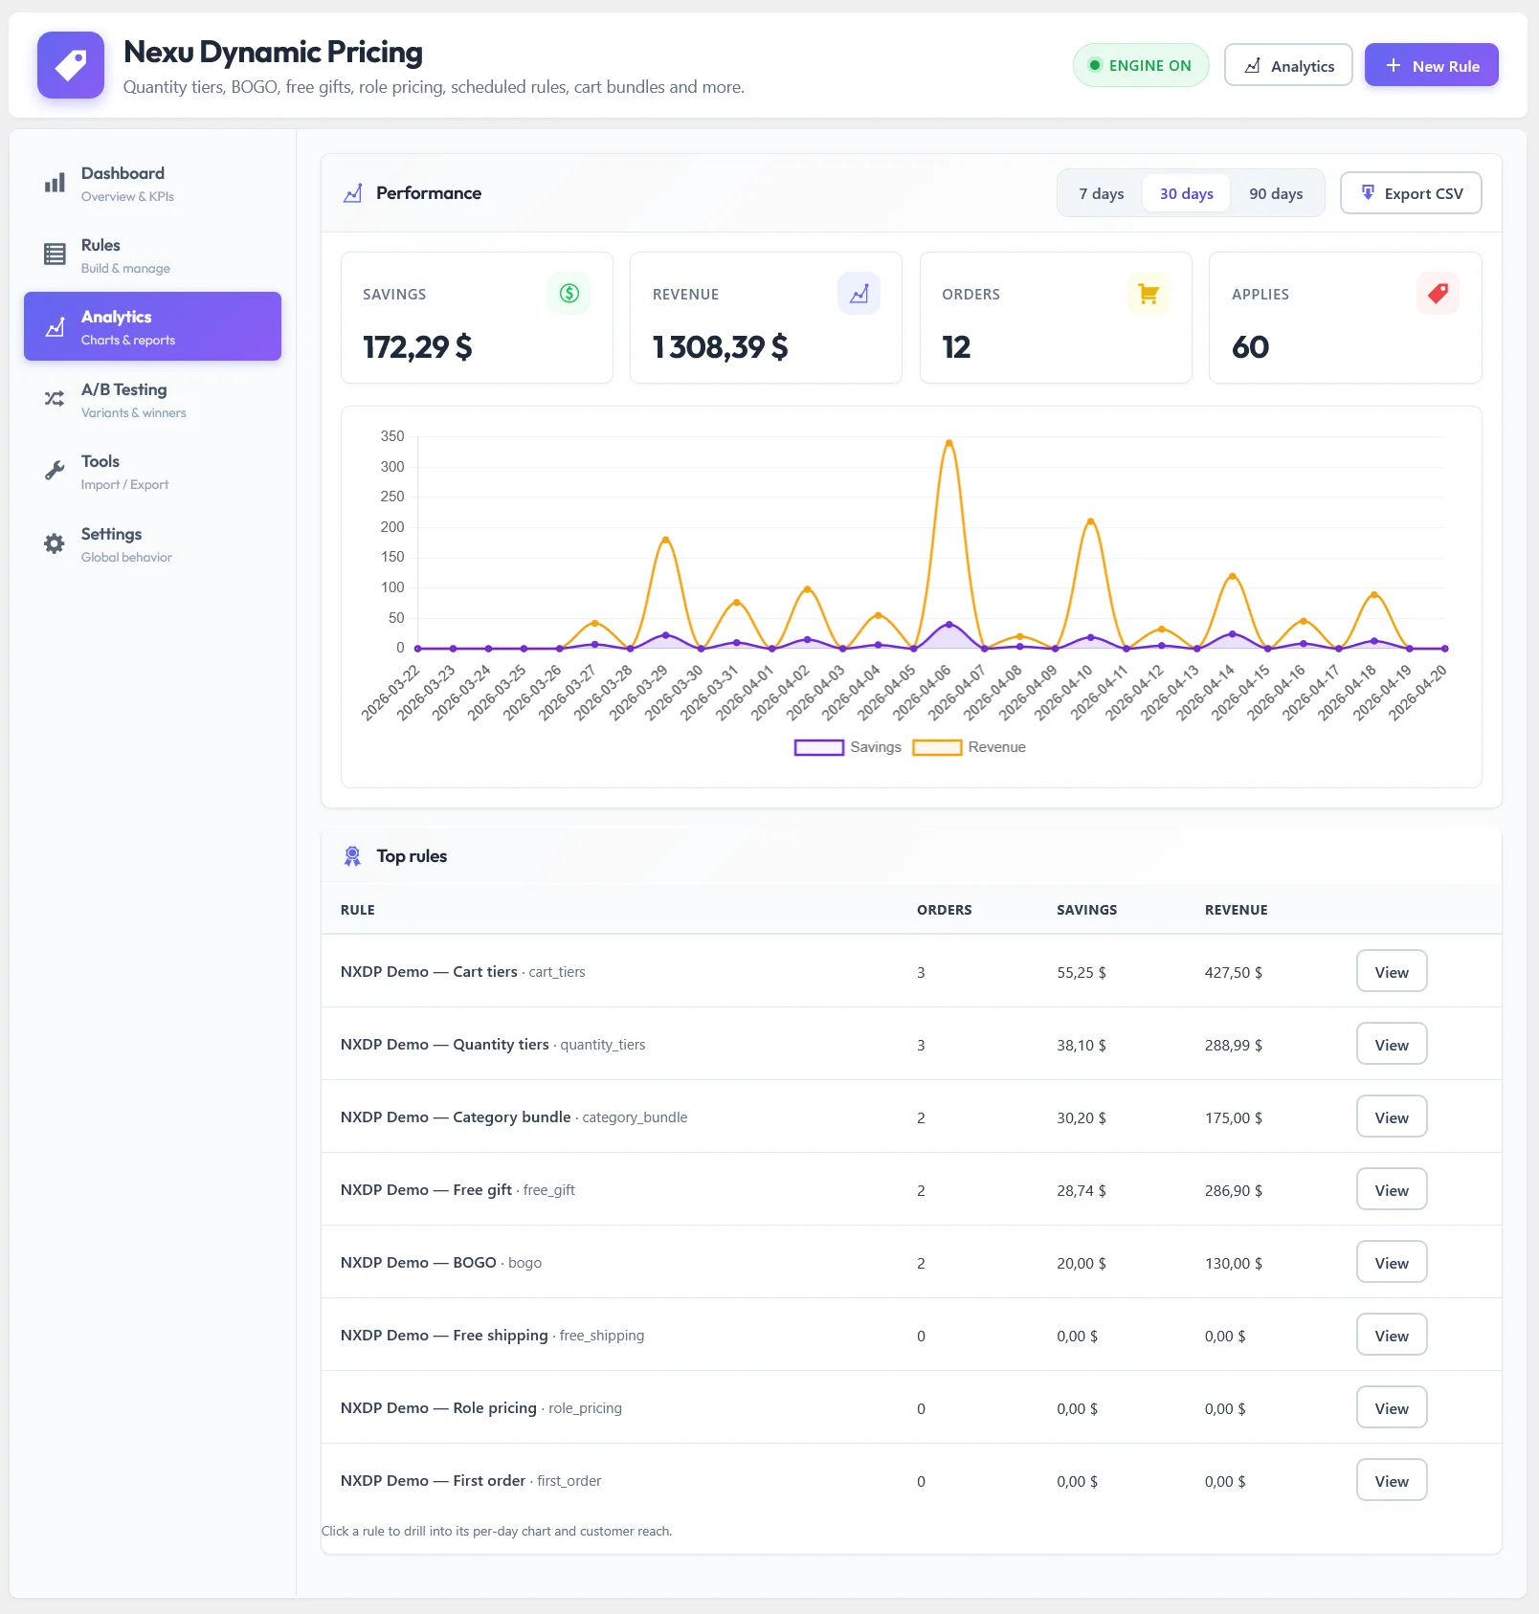Toggle the Revenue legend swatch in chart
1539x1614 pixels.
click(x=937, y=747)
